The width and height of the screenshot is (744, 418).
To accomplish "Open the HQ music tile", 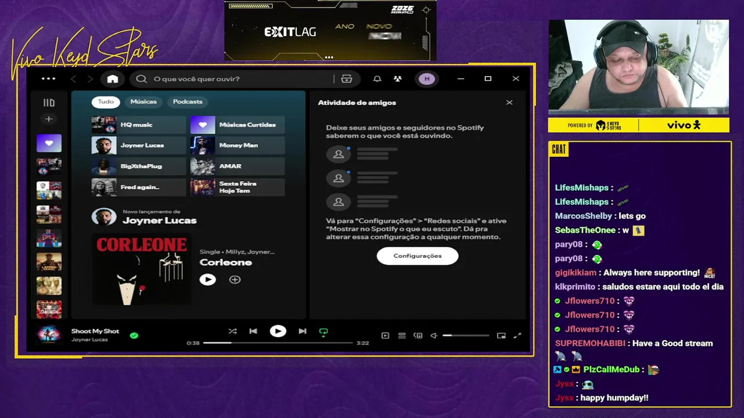I will [138, 125].
